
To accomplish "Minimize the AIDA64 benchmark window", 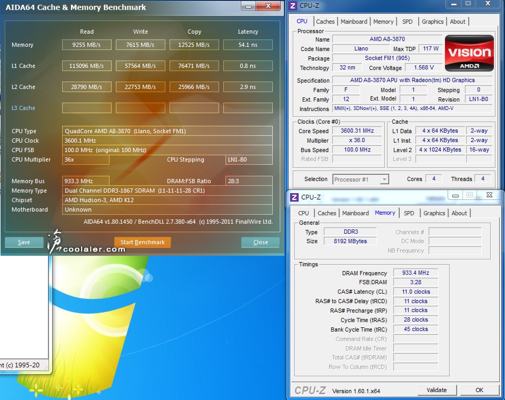I will (x=249, y=6).
